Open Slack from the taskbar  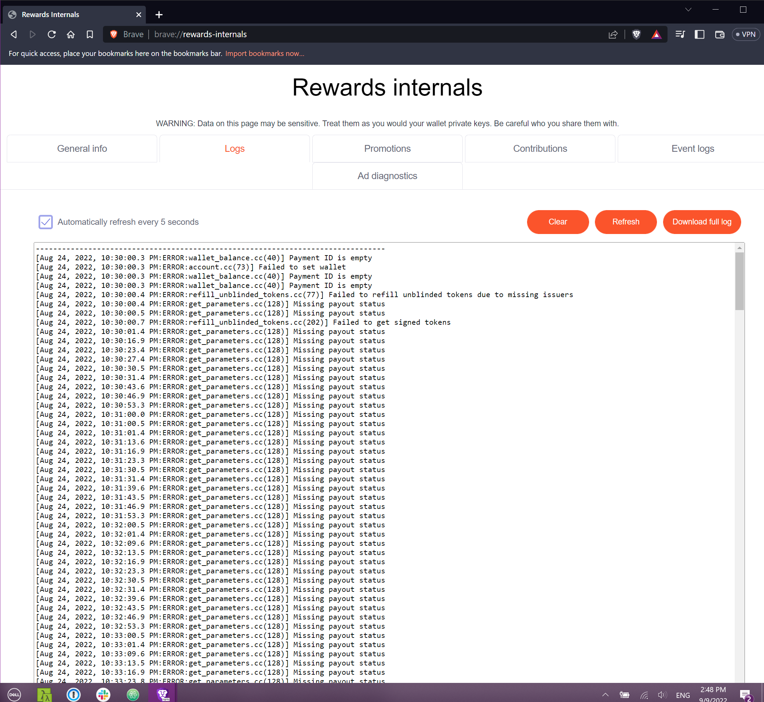tap(103, 694)
